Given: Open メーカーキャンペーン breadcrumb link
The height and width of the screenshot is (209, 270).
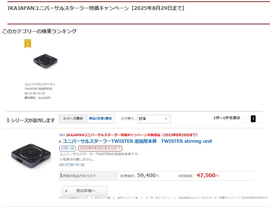Looking at the screenshot, I should pos(158,198).
